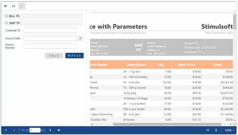Click the リセット reset button
Viewport: 238px width, 135px height.
[x=54, y=56]
